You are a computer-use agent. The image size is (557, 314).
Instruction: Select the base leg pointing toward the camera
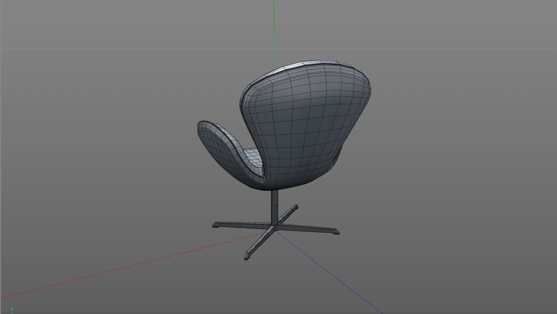pyautogui.click(x=260, y=243)
